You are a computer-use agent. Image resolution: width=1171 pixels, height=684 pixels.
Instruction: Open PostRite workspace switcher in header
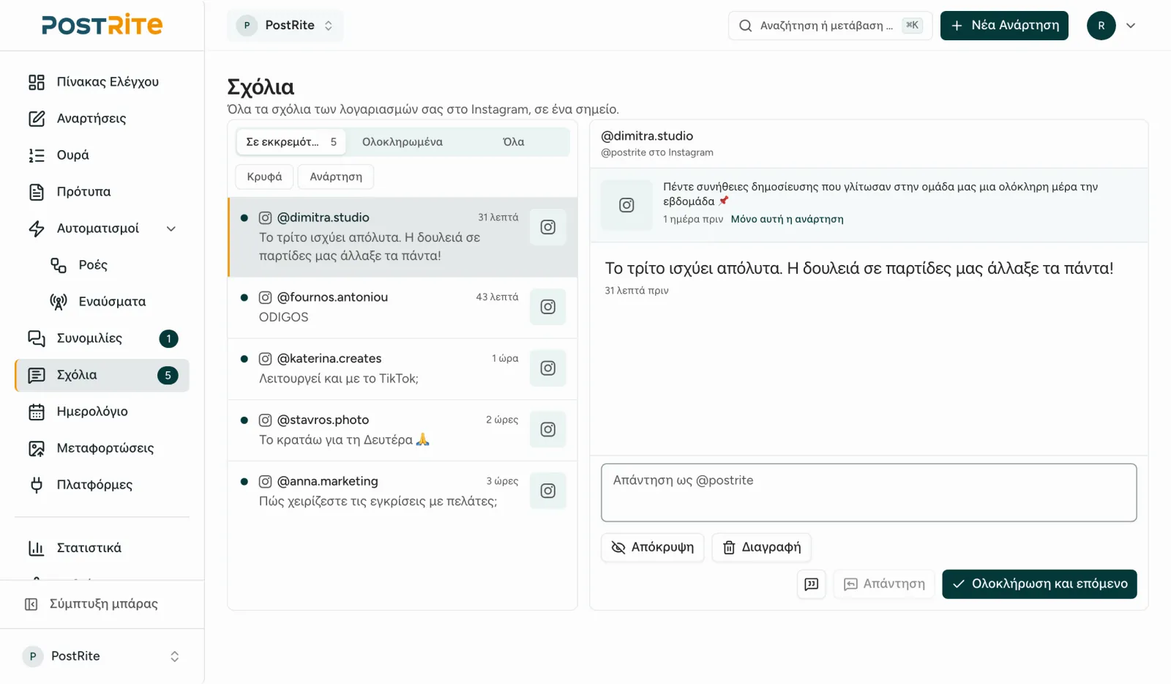(285, 26)
